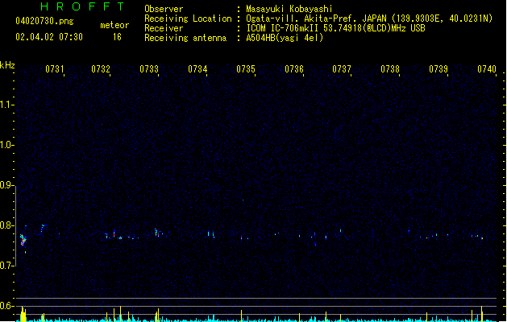Screen dimensions: 507x322
Task: Click the 0.7 kHz axis label
Action: [x=6, y=266]
